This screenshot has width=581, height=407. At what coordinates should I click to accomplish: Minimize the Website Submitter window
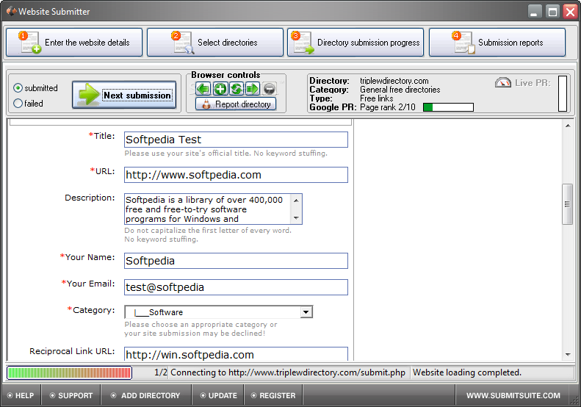coord(534,12)
